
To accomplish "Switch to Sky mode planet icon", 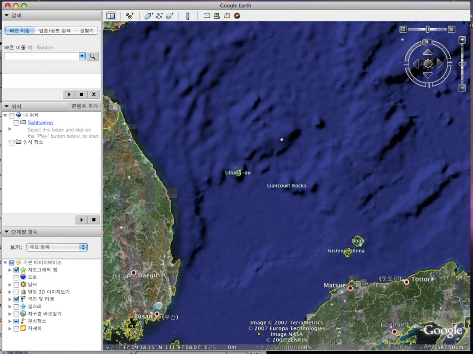I will pos(237,16).
